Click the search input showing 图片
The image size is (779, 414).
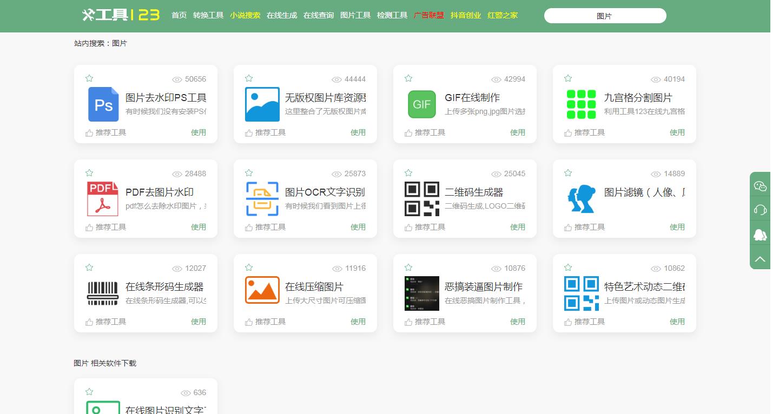coord(604,16)
